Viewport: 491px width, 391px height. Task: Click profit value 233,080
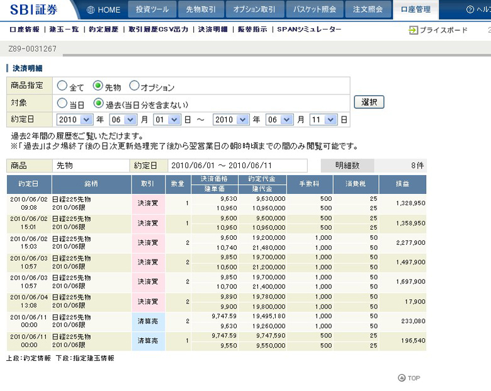tap(414, 321)
